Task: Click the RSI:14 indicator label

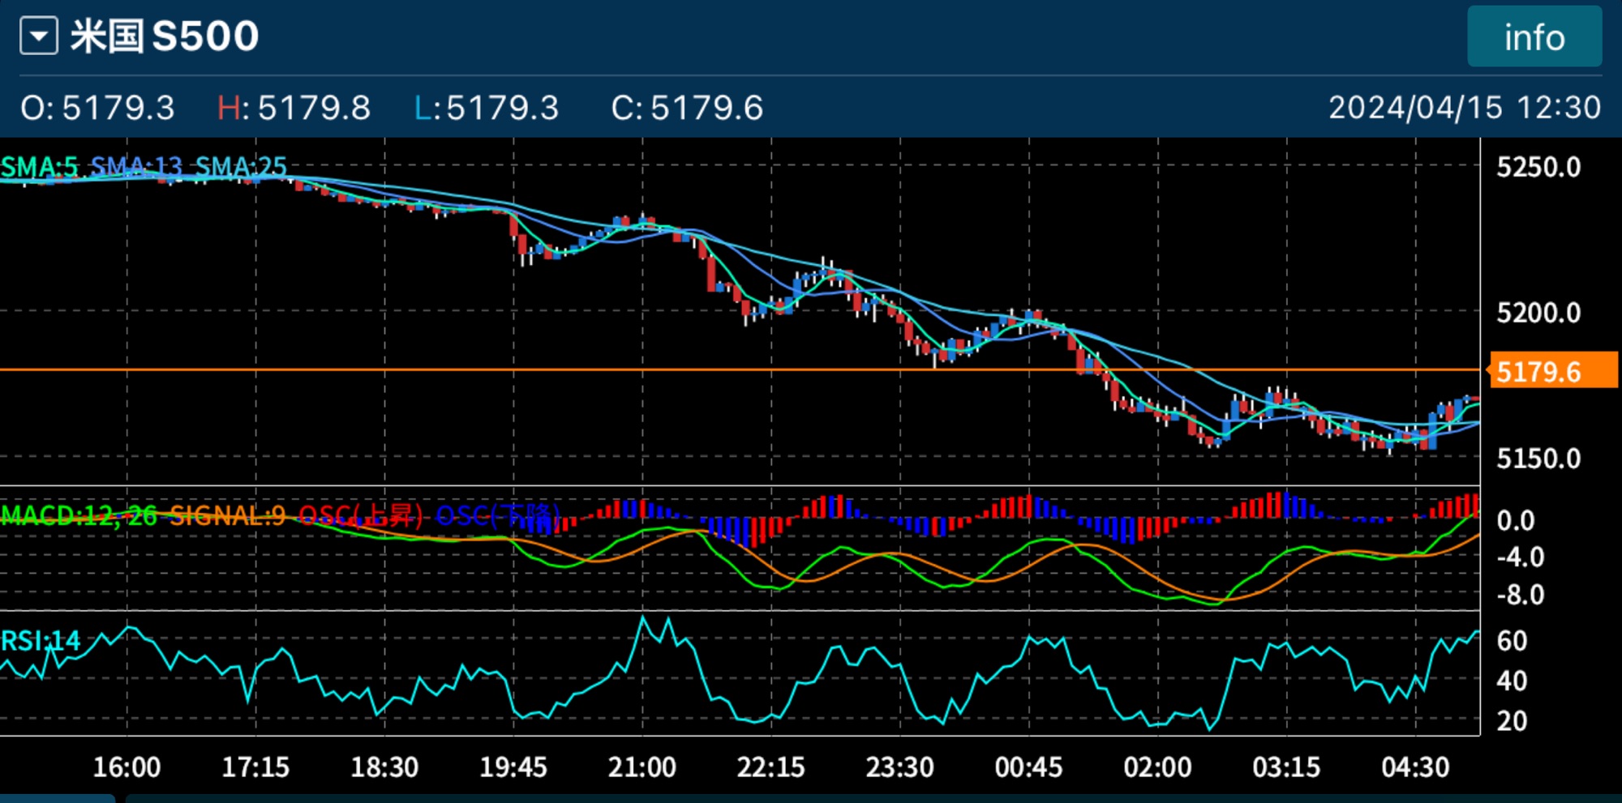Action: click(41, 641)
